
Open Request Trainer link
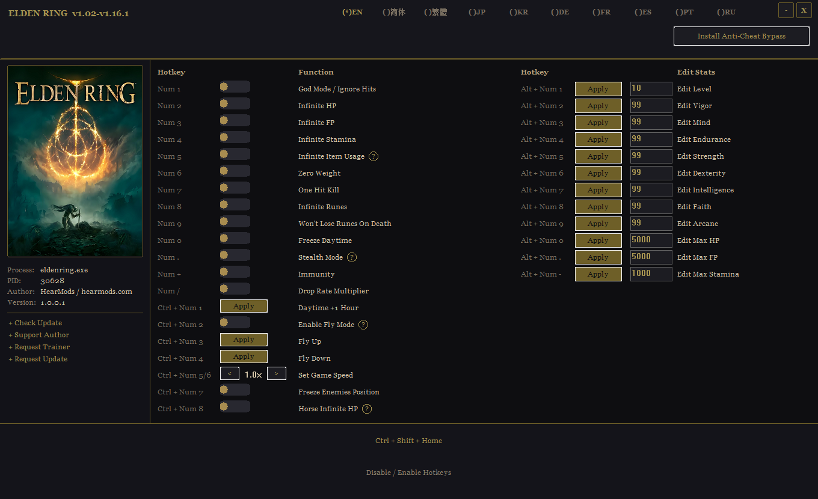point(39,347)
